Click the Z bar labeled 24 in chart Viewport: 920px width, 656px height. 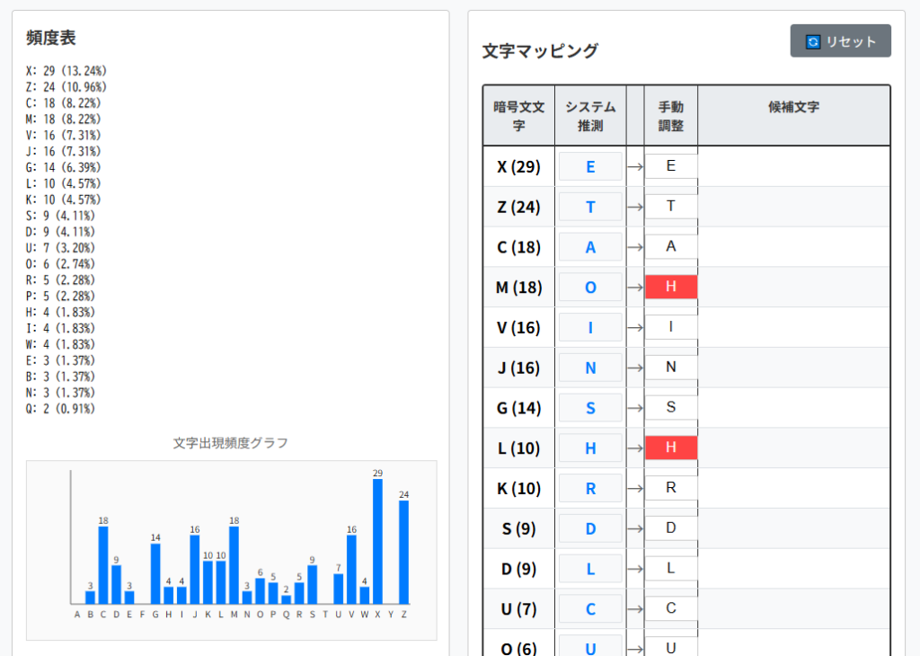403,552
